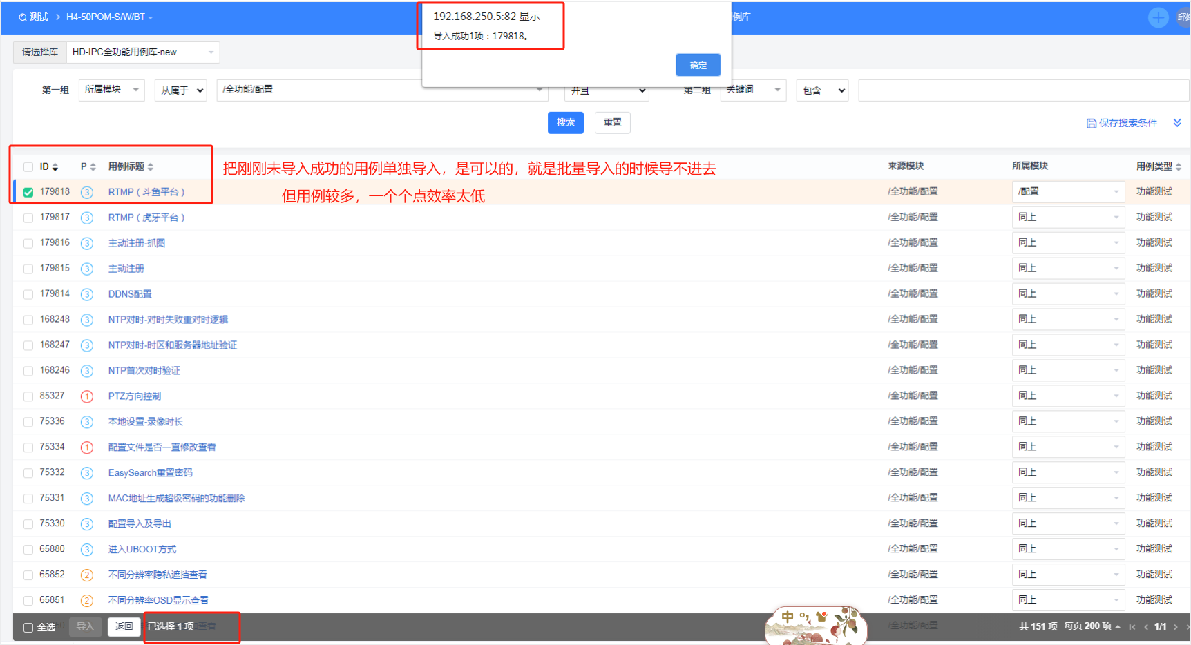Screen dimensions: 1191x645
Task: Open the HD-IPC全功能用例库-new library dropdown
Action: pos(143,52)
